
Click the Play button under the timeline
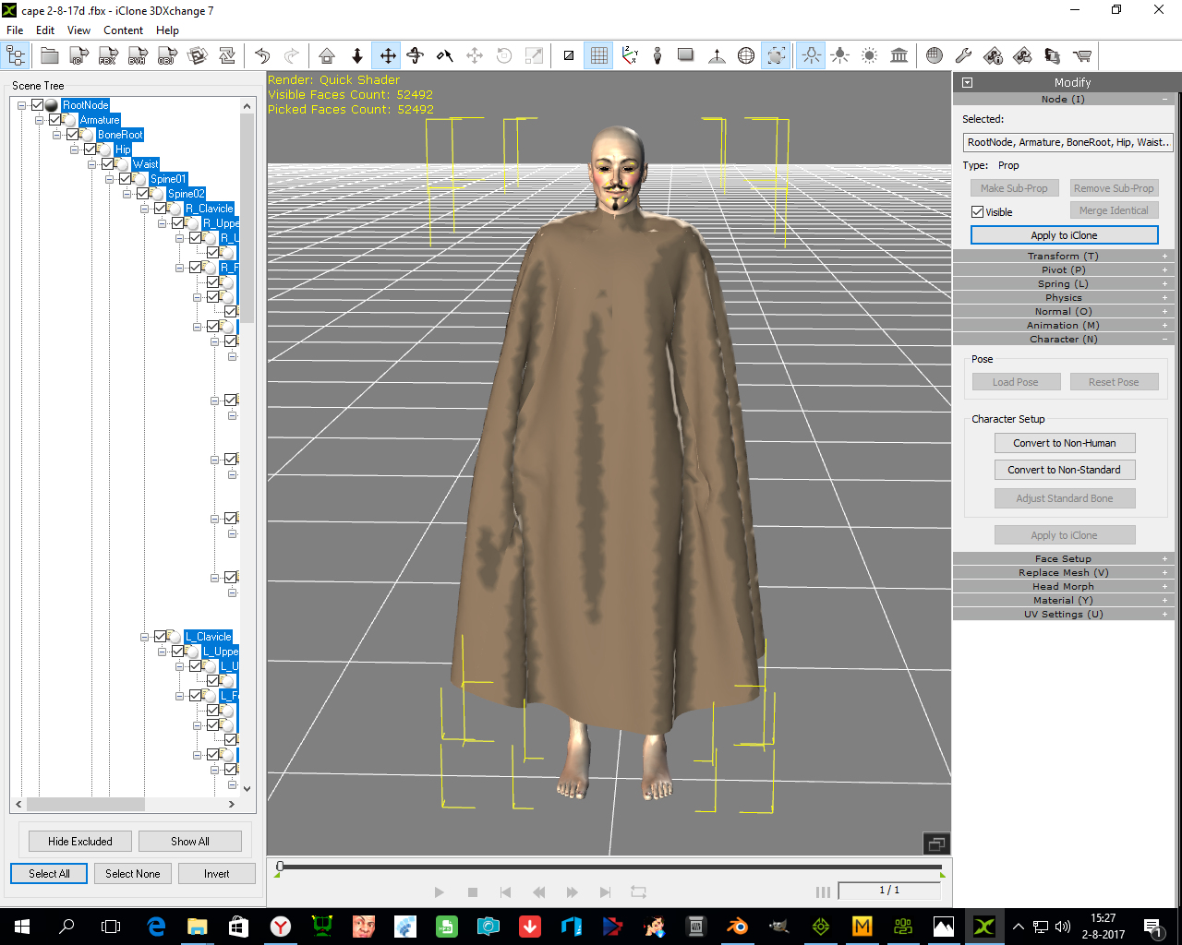(440, 892)
